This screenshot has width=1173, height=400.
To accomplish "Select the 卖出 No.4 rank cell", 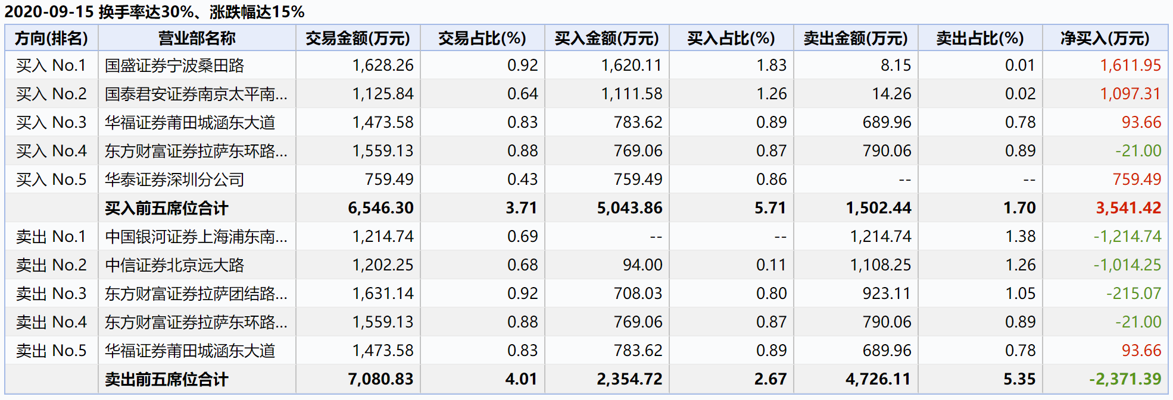I will click(x=51, y=322).
